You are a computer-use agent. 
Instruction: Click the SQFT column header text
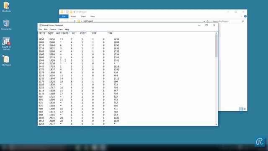tap(51, 33)
